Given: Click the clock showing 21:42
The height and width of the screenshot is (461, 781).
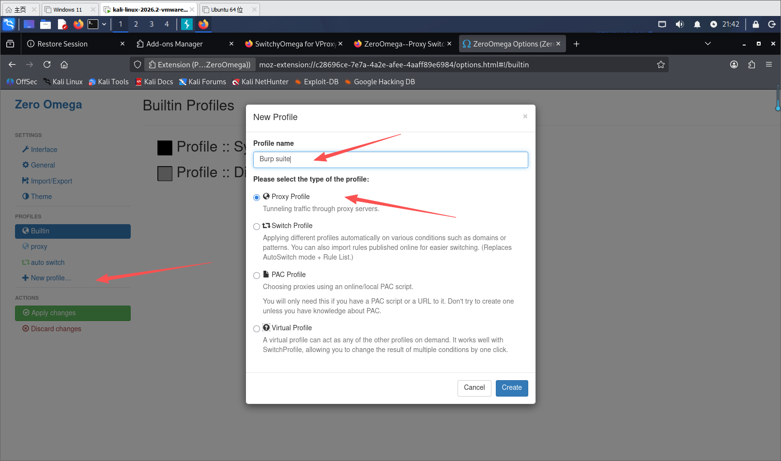Looking at the screenshot, I should 731,24.
